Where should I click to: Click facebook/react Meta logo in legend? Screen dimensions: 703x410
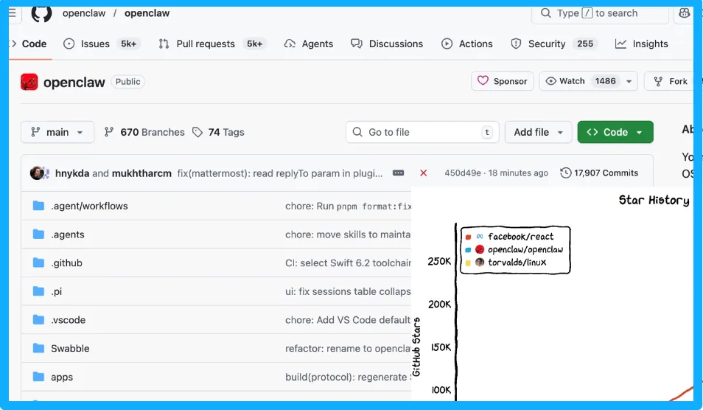point(480,237)
